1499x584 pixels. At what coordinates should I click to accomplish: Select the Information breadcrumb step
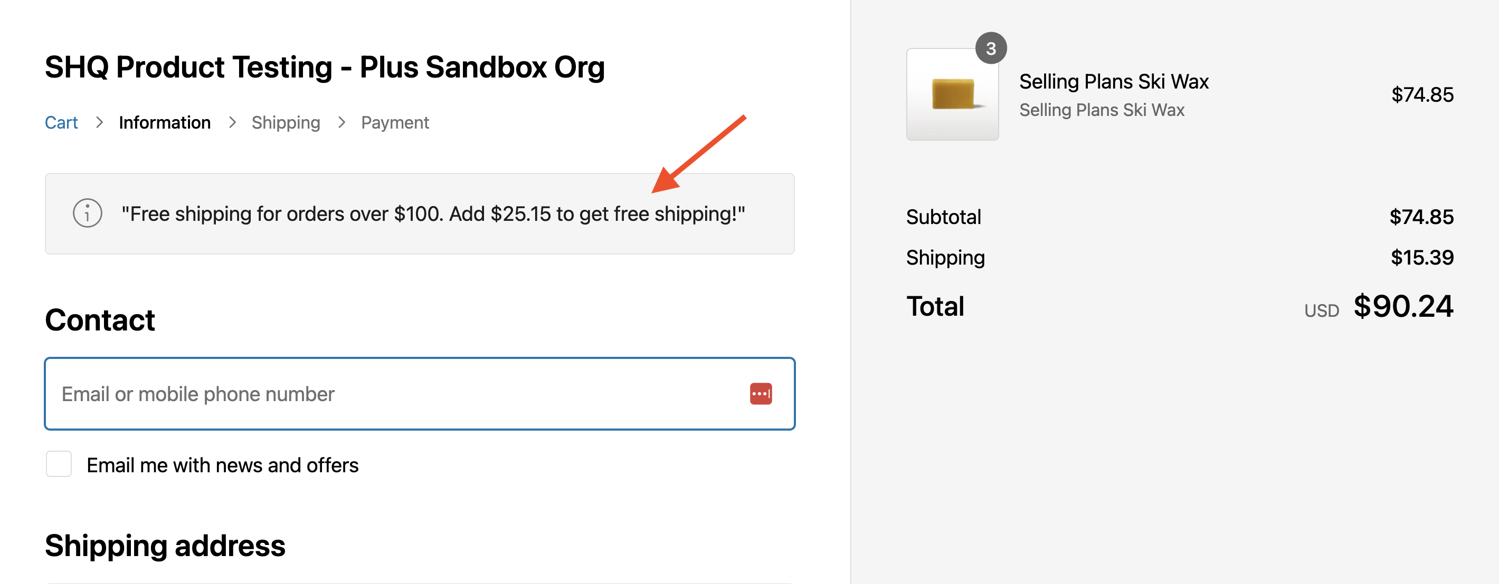pos(165,123)
